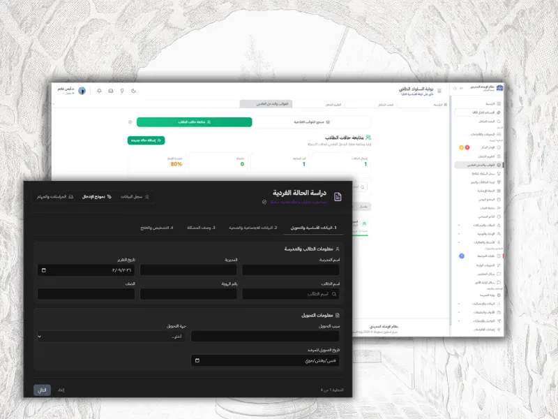Select step 1 البيانات الأساسية والتحويل

[313, 228]
